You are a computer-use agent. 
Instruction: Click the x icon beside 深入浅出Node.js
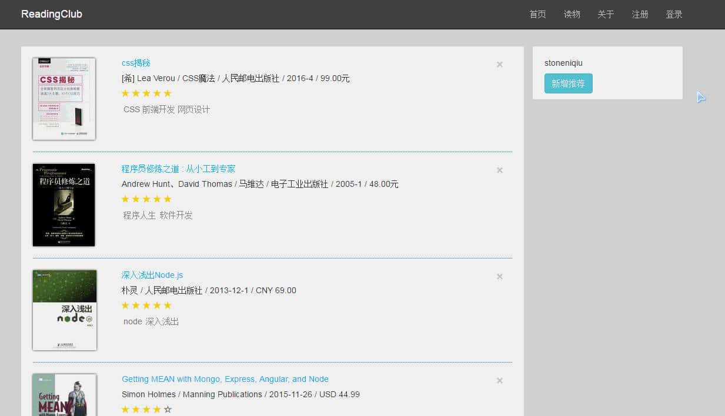499,276
